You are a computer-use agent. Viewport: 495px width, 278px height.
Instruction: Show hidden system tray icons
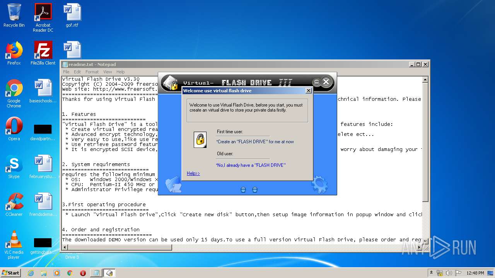pos(431,273)
